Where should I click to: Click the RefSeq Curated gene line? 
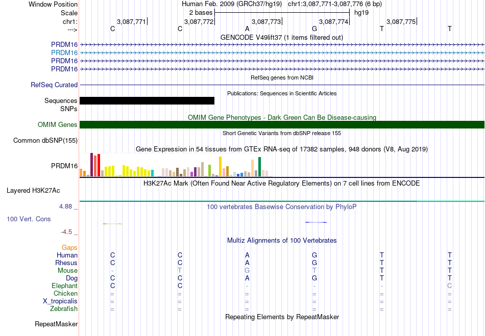pyautogui.click(x=282, y=85)
